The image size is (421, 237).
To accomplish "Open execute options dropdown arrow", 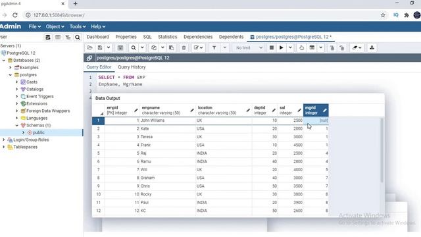I will pyautogui.click(x=290, y=48).
